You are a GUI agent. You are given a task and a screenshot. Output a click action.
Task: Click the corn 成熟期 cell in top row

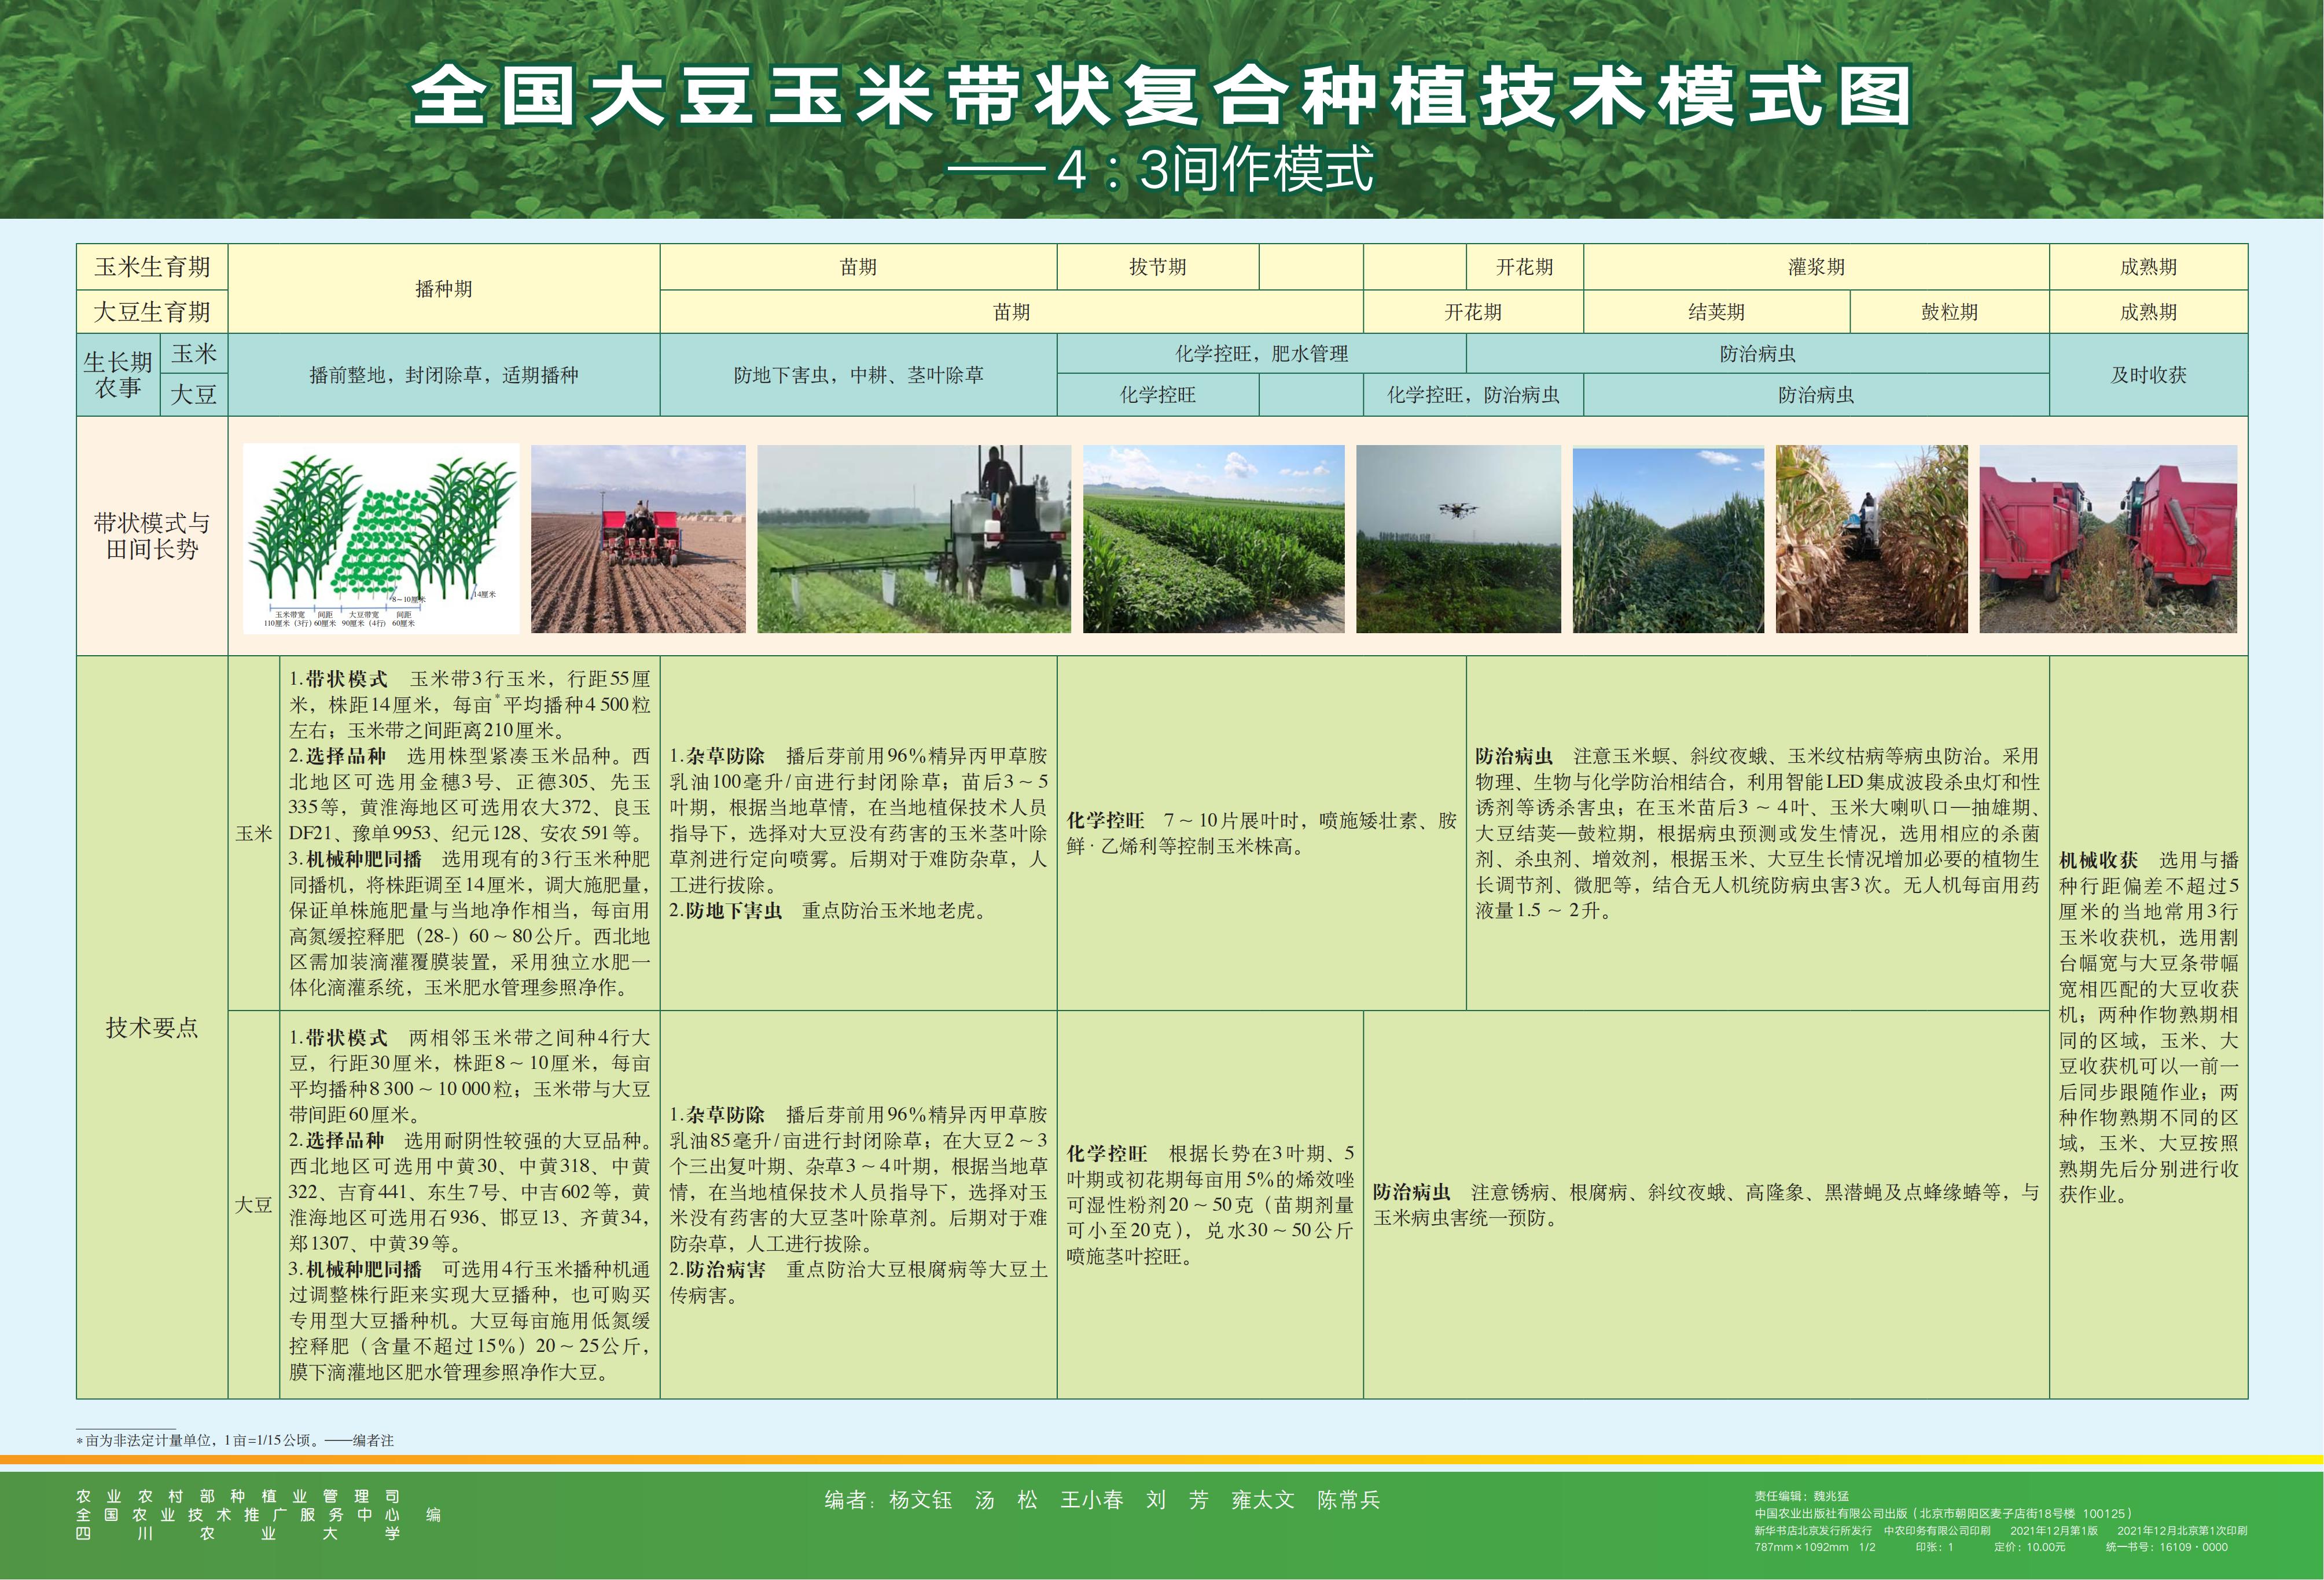coord(2148,267)
